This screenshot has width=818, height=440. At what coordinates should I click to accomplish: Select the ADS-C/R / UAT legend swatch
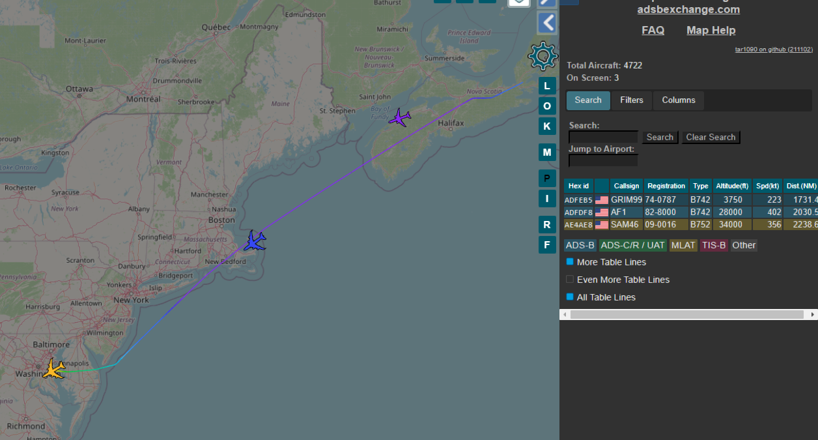(x=632, y=246)
